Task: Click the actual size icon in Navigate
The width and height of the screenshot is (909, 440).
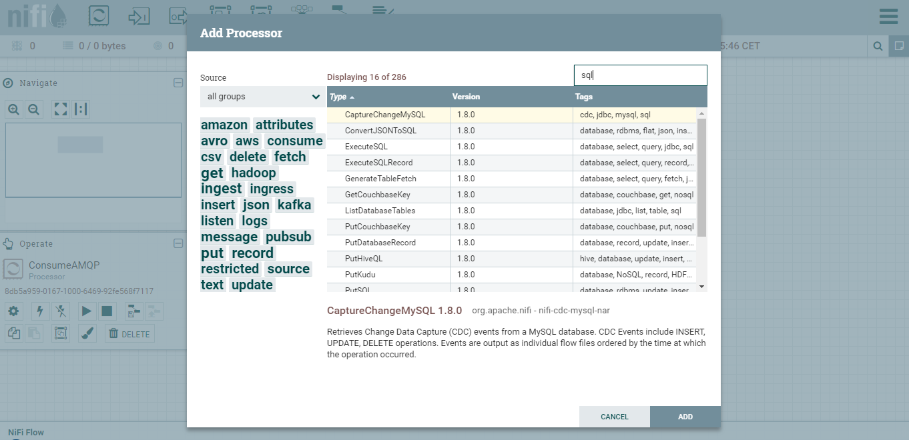Action: [81, 109]
